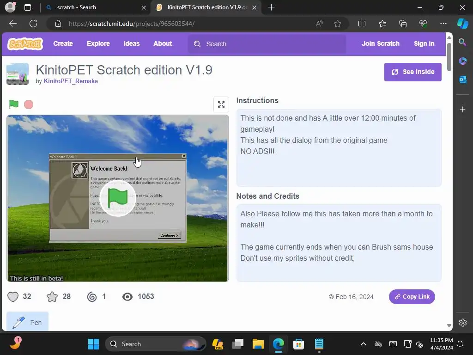This screenshot has height=355, width=473.
Task: Open Edge settings and more menu
Action: pyautogui.click(x=443, y=24)
